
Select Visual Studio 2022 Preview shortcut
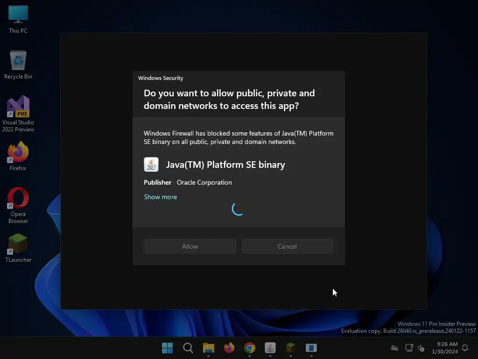18,114
